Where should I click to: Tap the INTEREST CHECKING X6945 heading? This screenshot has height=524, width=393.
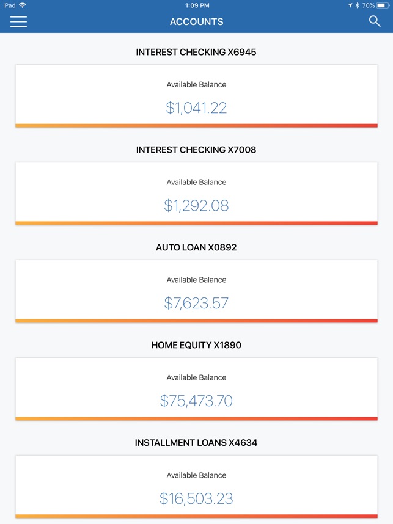(x=196, y=52)
